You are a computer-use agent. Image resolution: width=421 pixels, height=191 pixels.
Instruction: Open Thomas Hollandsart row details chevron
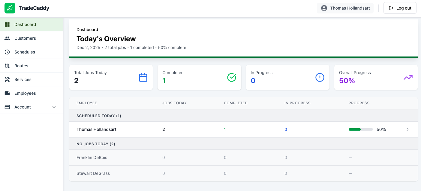pyautogui.click(x=407, y=129)
